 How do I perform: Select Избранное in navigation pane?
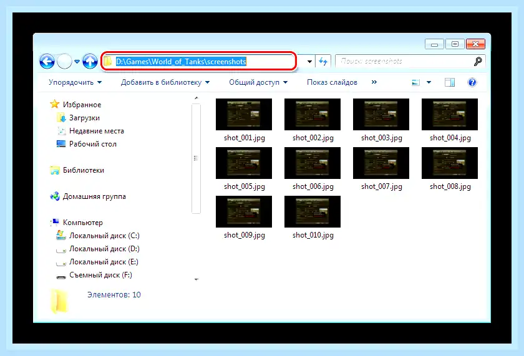point(82,105)
